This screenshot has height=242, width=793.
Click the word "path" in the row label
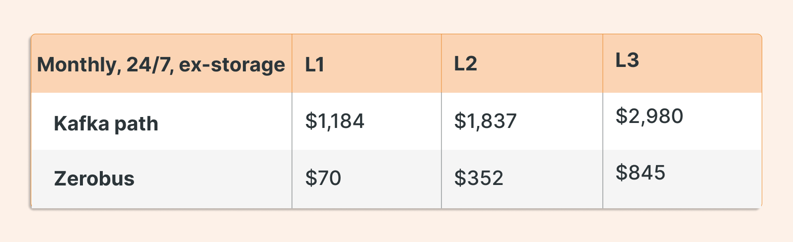point(137,124)
